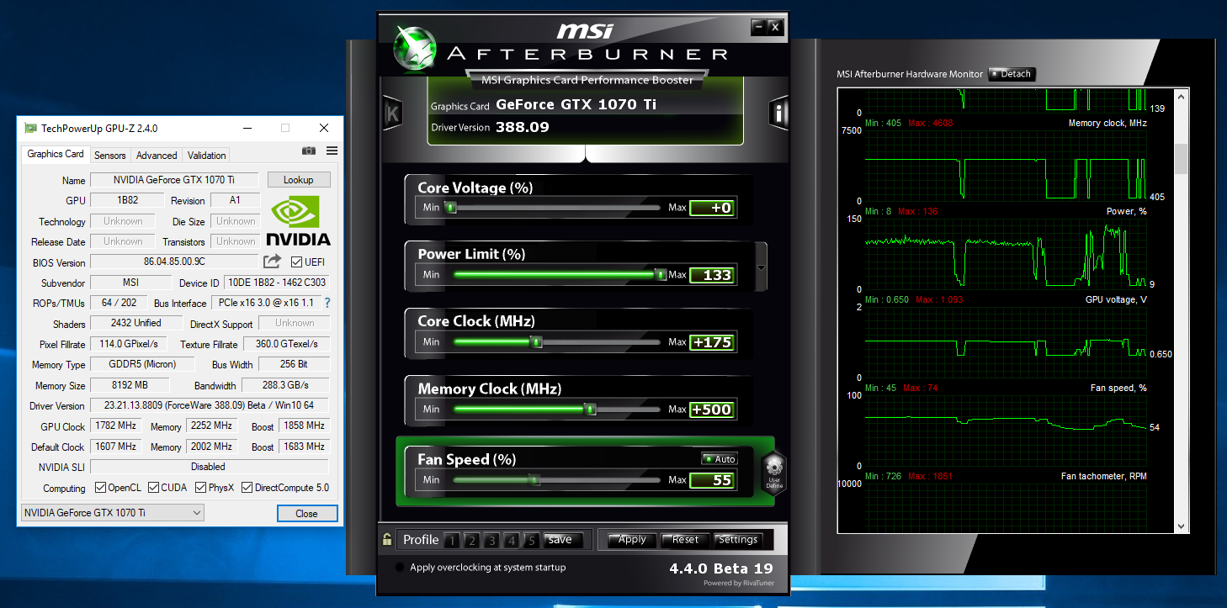
Task: Click the Bandwidth value 288.3 GB/s
Action: coord(285,385)
